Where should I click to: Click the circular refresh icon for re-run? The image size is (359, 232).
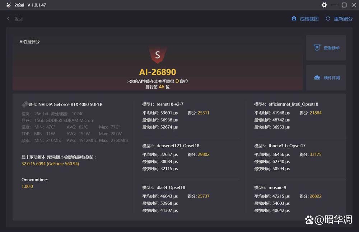(328, 19)
